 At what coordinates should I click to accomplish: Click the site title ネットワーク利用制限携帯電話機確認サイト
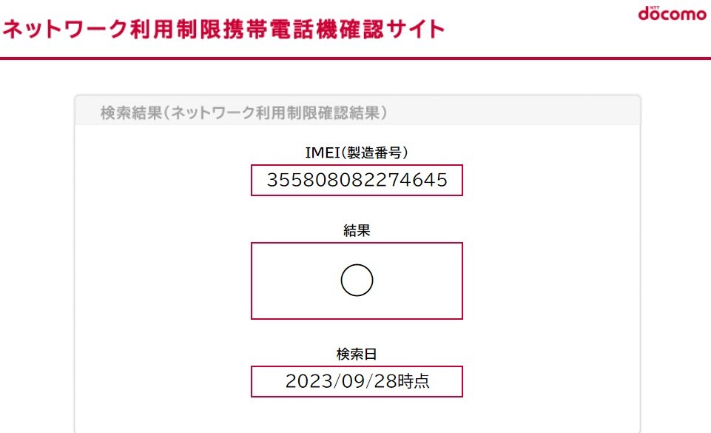pos(224,30)
